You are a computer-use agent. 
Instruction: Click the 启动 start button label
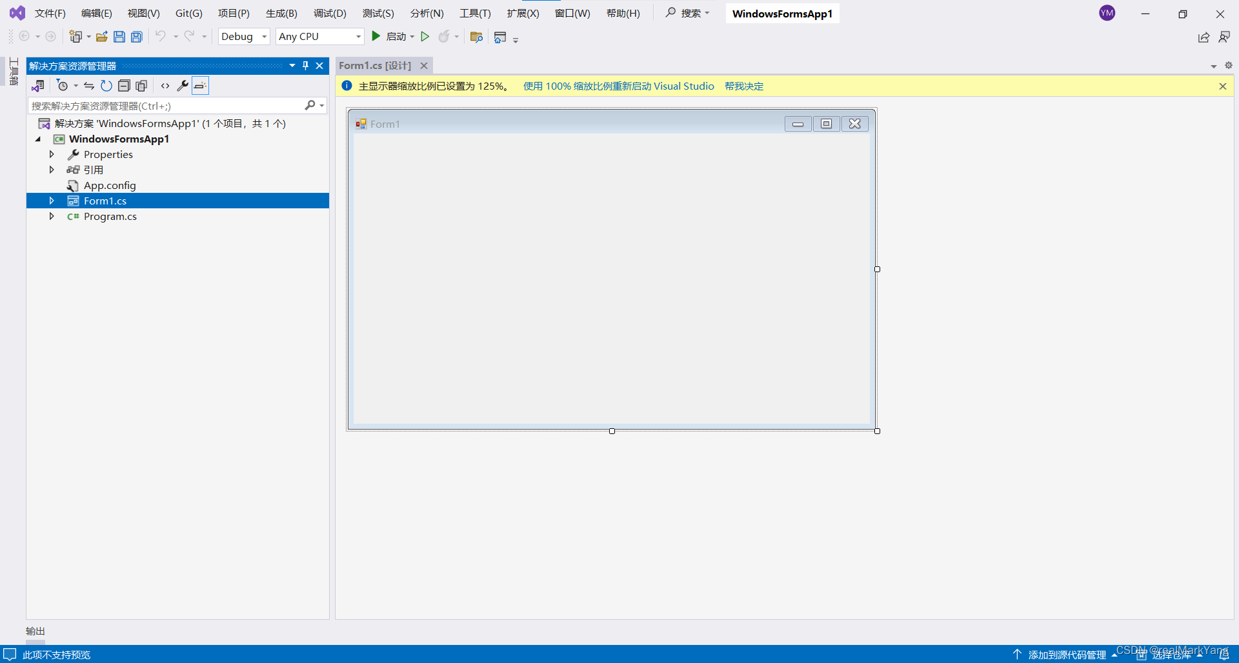point(396,37)
